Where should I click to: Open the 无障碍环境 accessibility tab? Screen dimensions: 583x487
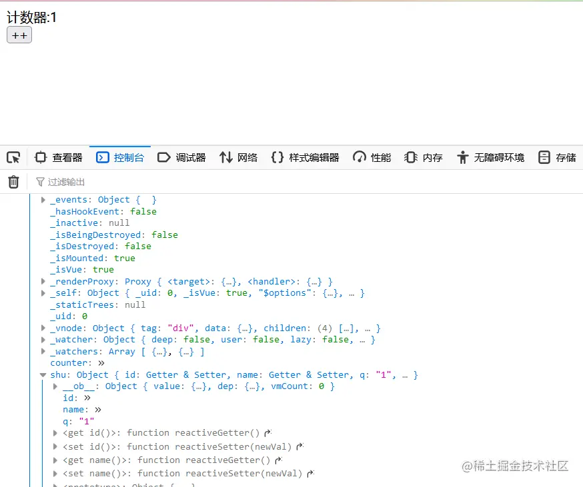click(491, 158)
